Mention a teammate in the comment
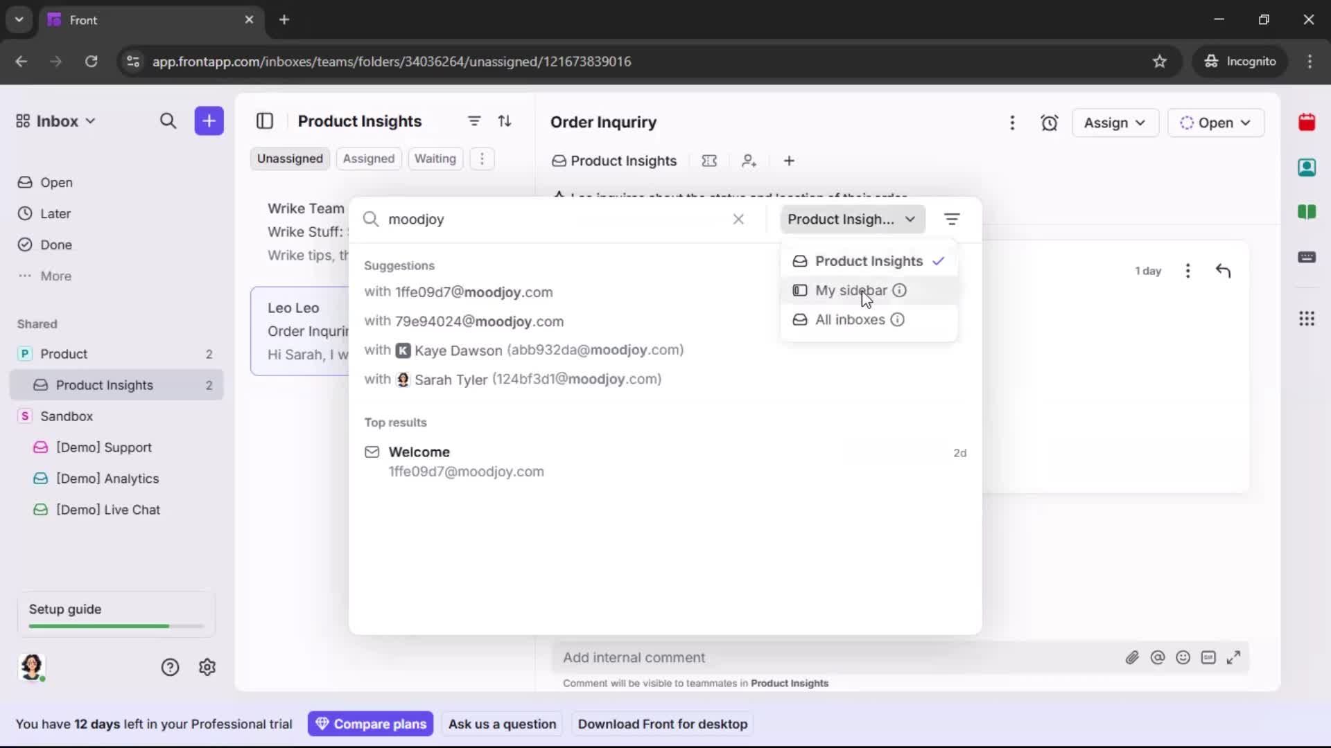Image resolution: width=1331 pixels, height=748 pixels. coord(1158,657)
